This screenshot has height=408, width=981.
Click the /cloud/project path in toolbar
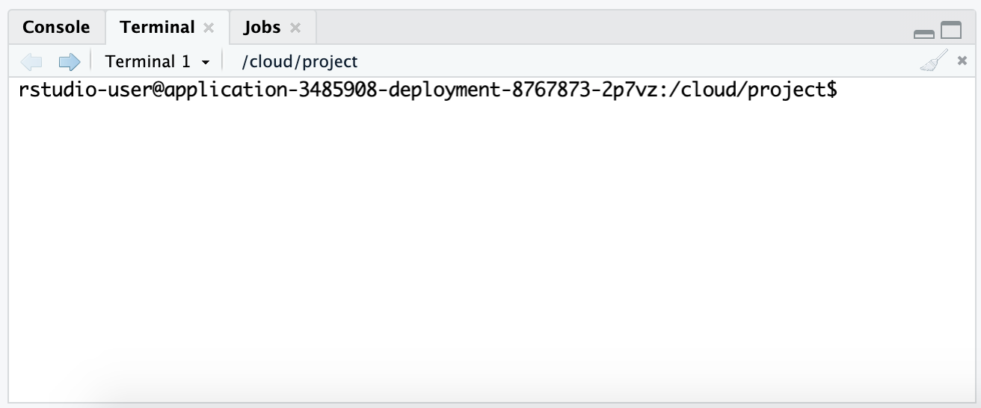pyautogui.click(x=300, y=61)
